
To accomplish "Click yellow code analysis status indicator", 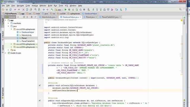I will [182, 21].
